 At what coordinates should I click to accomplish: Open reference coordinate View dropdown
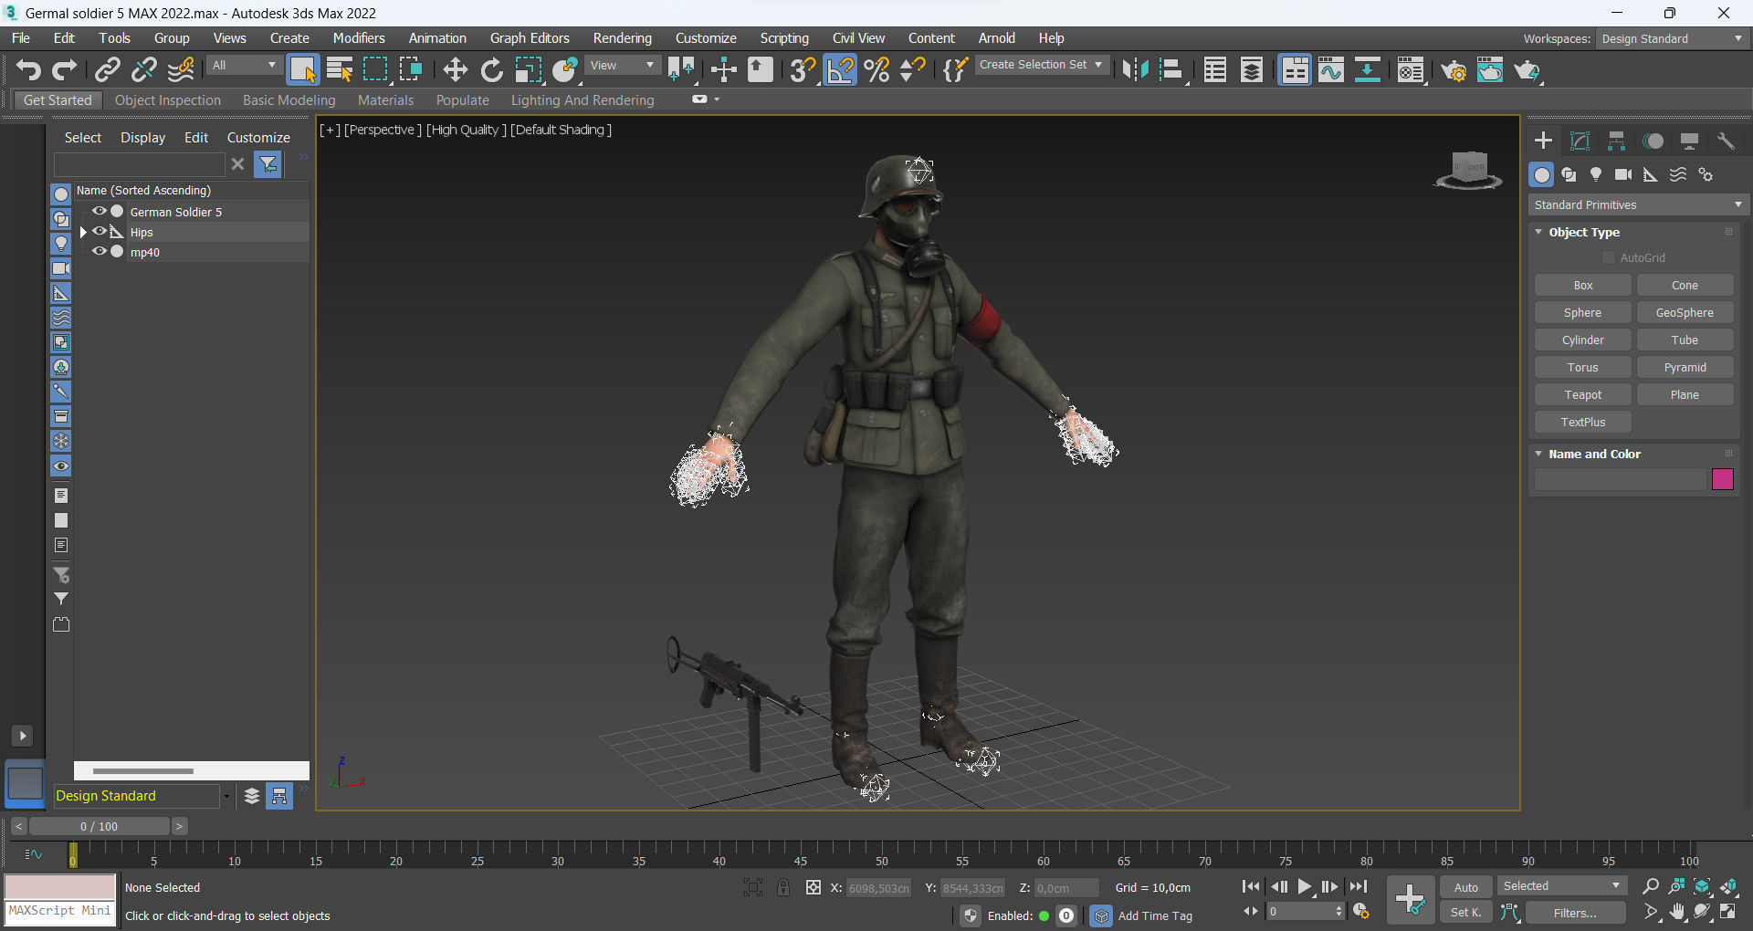623,66
